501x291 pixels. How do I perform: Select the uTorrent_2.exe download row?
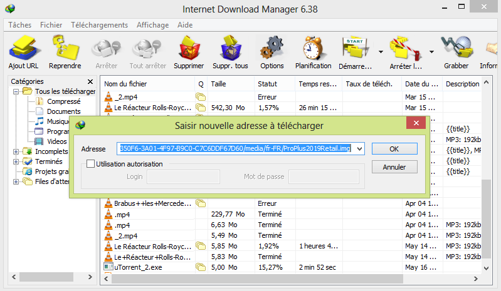click(291, 267)
